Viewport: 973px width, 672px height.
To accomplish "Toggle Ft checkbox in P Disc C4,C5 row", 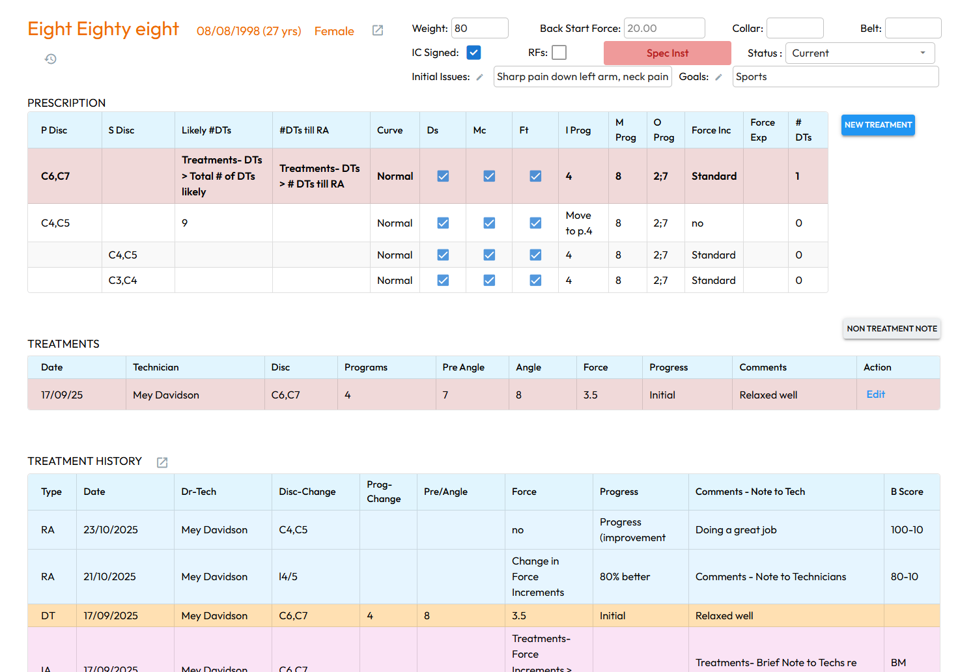I will [x=536, y=223].
